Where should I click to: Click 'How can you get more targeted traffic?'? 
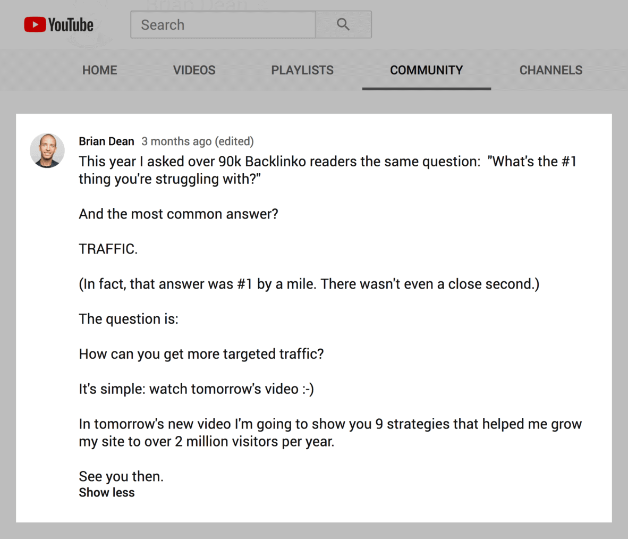click(201, 354)
